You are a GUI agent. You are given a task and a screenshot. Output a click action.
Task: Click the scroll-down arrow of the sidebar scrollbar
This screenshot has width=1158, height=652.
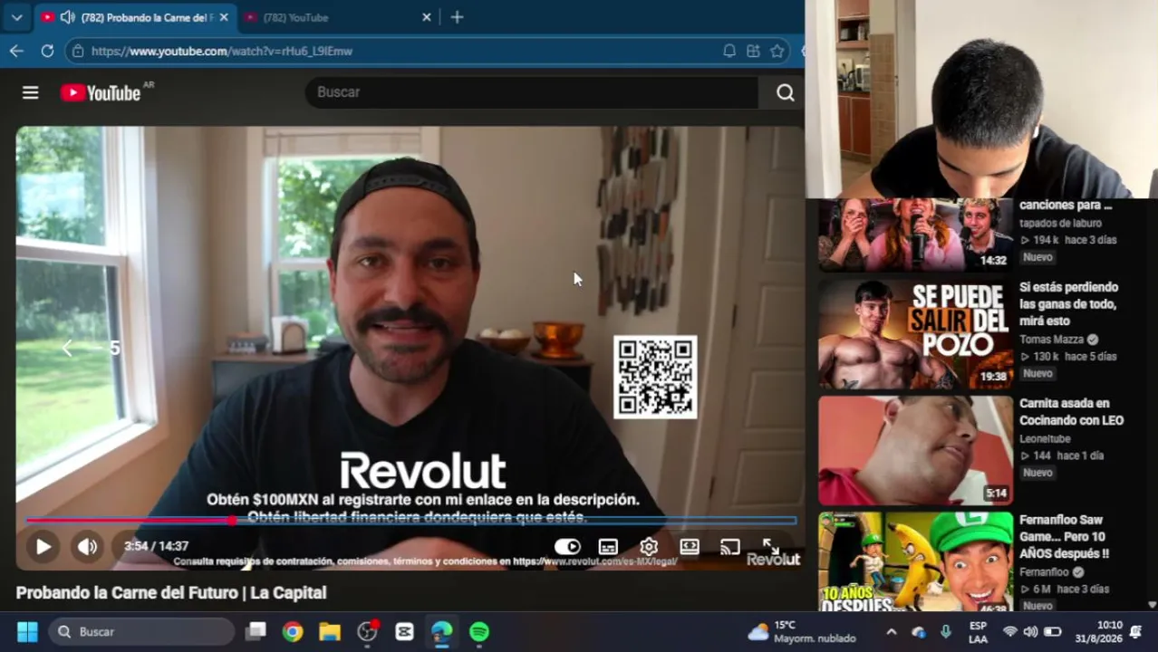1153,605
